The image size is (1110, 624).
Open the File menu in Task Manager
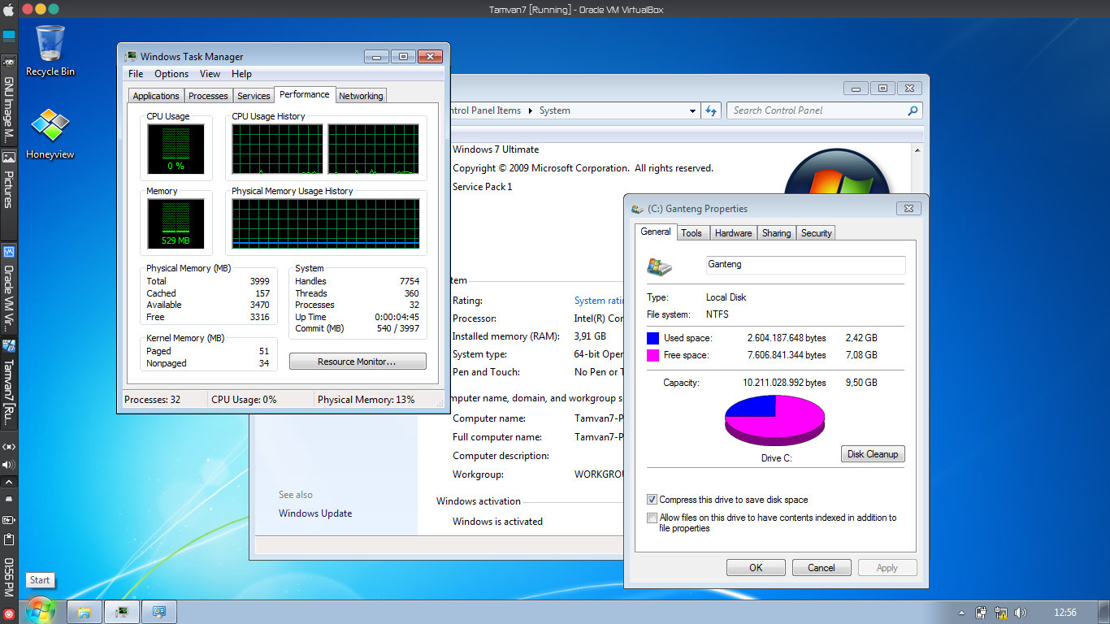tap(136, 74)
